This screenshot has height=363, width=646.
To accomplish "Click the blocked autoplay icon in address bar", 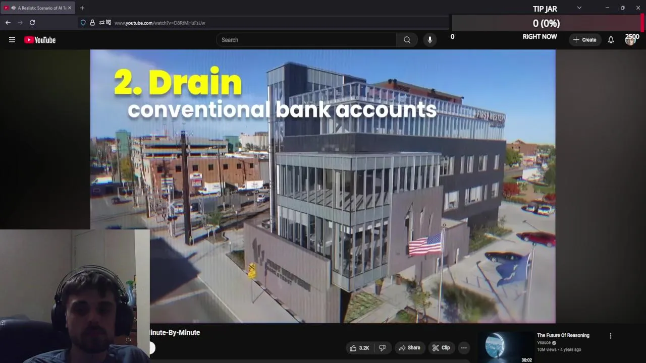I will pyautogui.click(x=109, y=23).
